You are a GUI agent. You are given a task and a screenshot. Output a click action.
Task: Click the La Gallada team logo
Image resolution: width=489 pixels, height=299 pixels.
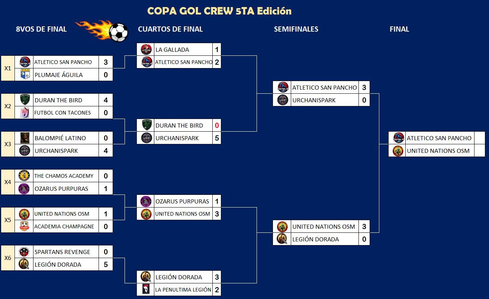(x=146, y=49)
